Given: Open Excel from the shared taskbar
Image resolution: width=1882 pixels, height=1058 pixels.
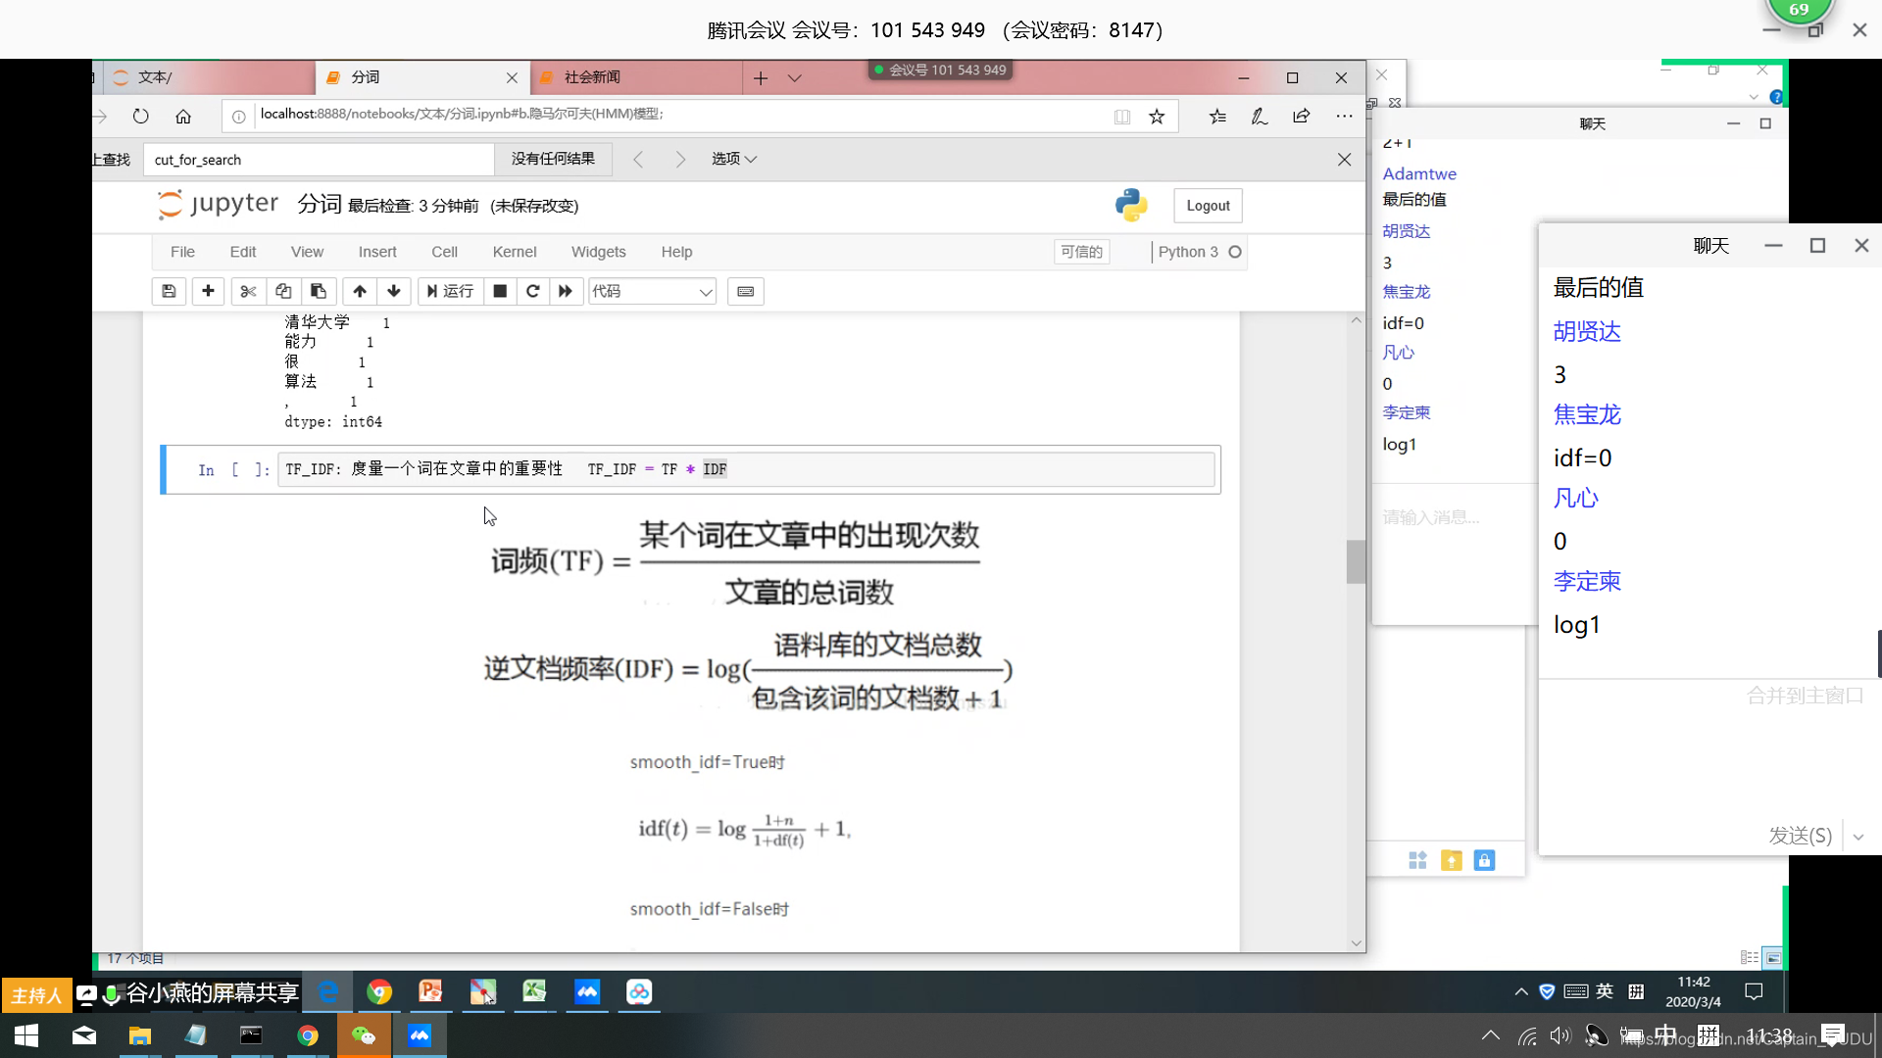Looking at the screenshot, I should pos(534,992).
